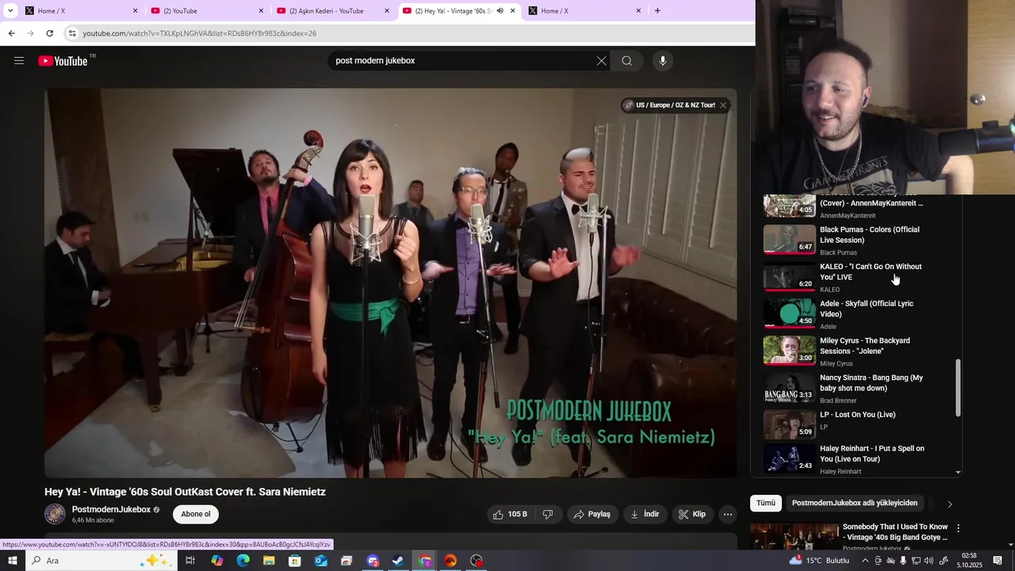1015x571 pixels.
Task: Open the YouTube hamburger guide menu
Action: [19, 61]
